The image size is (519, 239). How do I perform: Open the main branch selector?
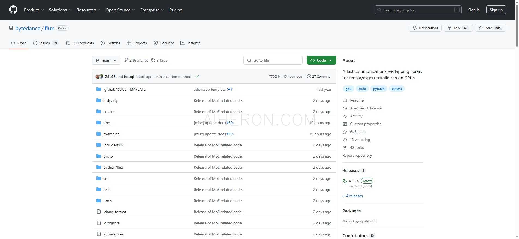click(x=106, y=60)
